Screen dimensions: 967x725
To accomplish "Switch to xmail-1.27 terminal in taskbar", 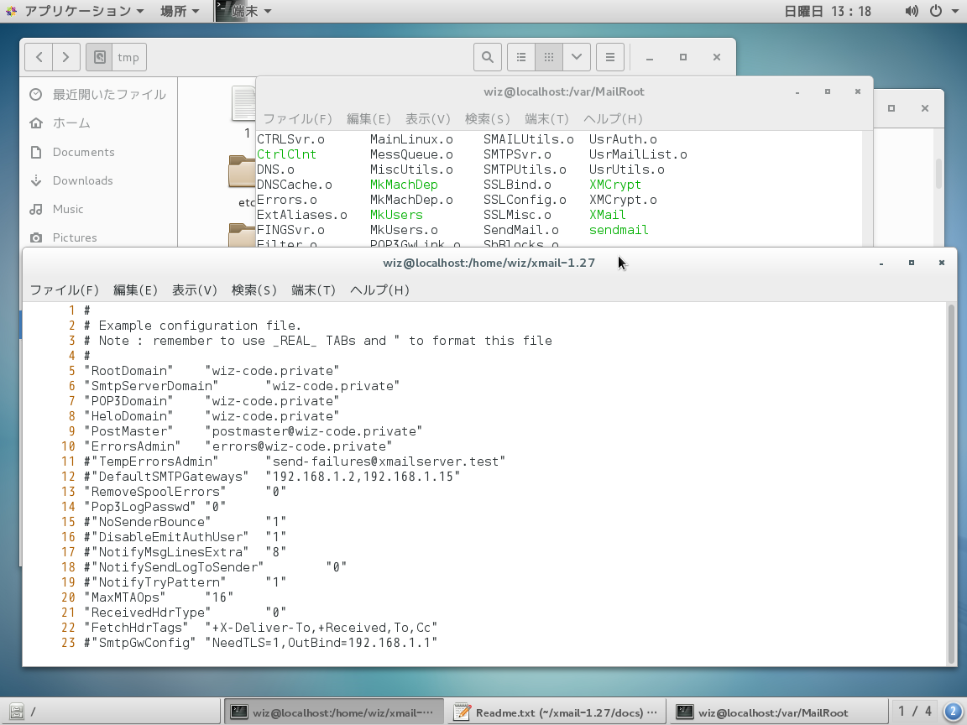I will (333, 712).
